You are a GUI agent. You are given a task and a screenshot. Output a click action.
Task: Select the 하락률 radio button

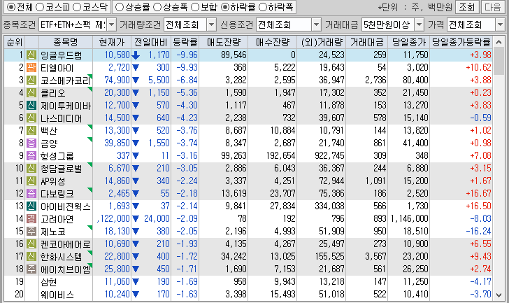(225, 7)
